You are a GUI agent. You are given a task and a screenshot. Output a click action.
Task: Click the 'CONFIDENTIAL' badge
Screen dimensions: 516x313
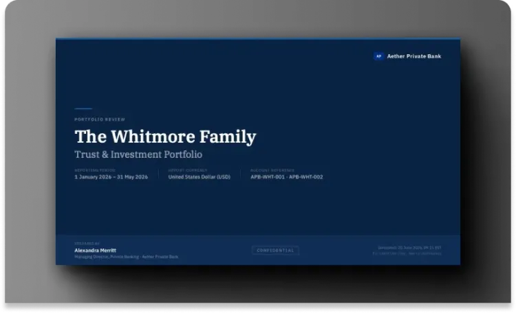point(275,251)
